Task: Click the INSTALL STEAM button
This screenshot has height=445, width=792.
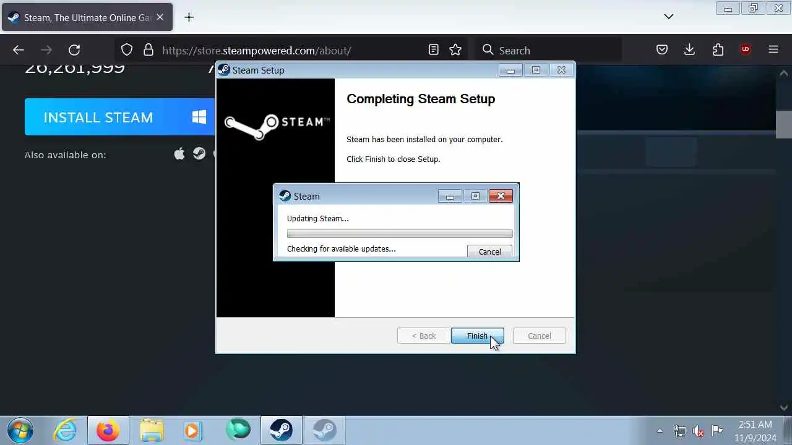Action: [119, 117]
